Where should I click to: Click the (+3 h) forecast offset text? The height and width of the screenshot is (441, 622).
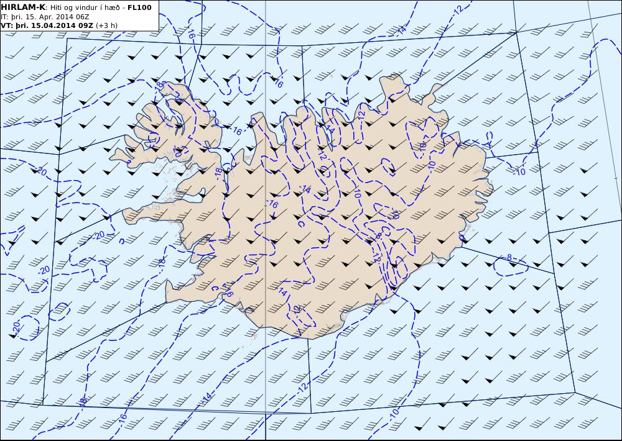(x=107, y=25)
